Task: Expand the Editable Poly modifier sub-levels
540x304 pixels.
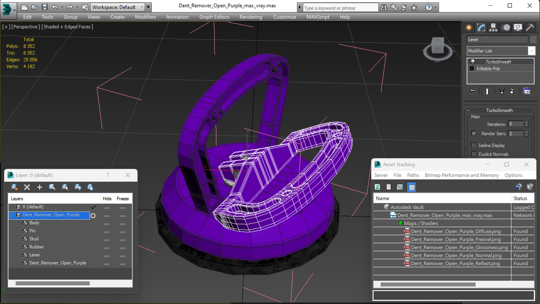Action: click(472, 69)
